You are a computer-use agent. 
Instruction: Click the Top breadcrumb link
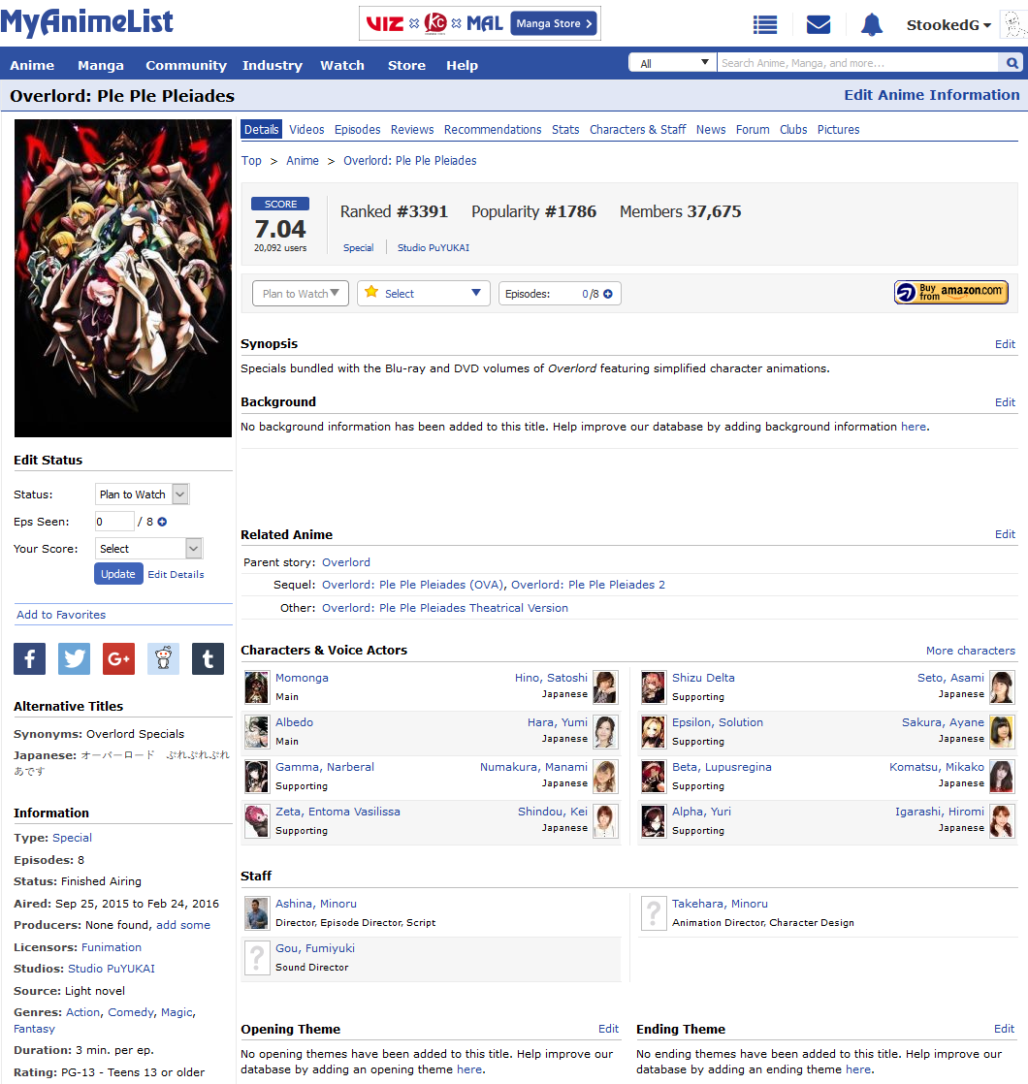pyautogui.click(x=251, y=160)
